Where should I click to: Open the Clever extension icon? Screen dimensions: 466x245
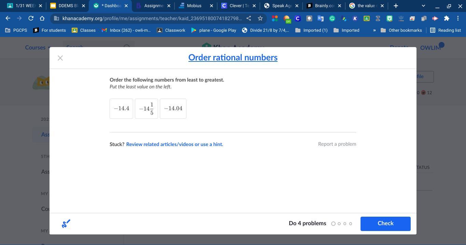click(298, 18)
